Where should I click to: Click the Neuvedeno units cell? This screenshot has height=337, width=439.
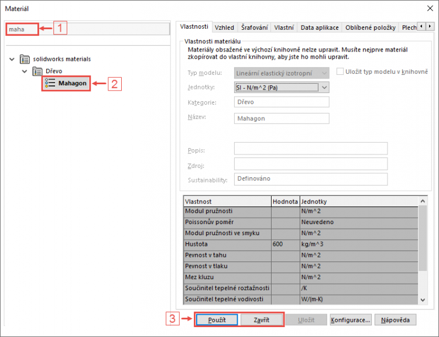[359, 222]
